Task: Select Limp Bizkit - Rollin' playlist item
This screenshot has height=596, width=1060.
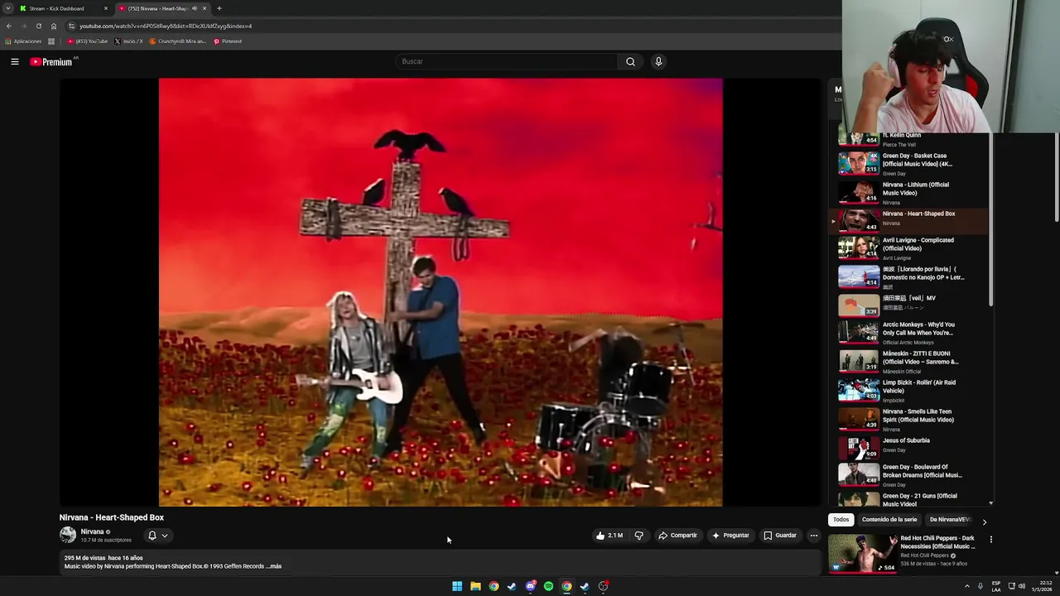Action: point(910,391)
